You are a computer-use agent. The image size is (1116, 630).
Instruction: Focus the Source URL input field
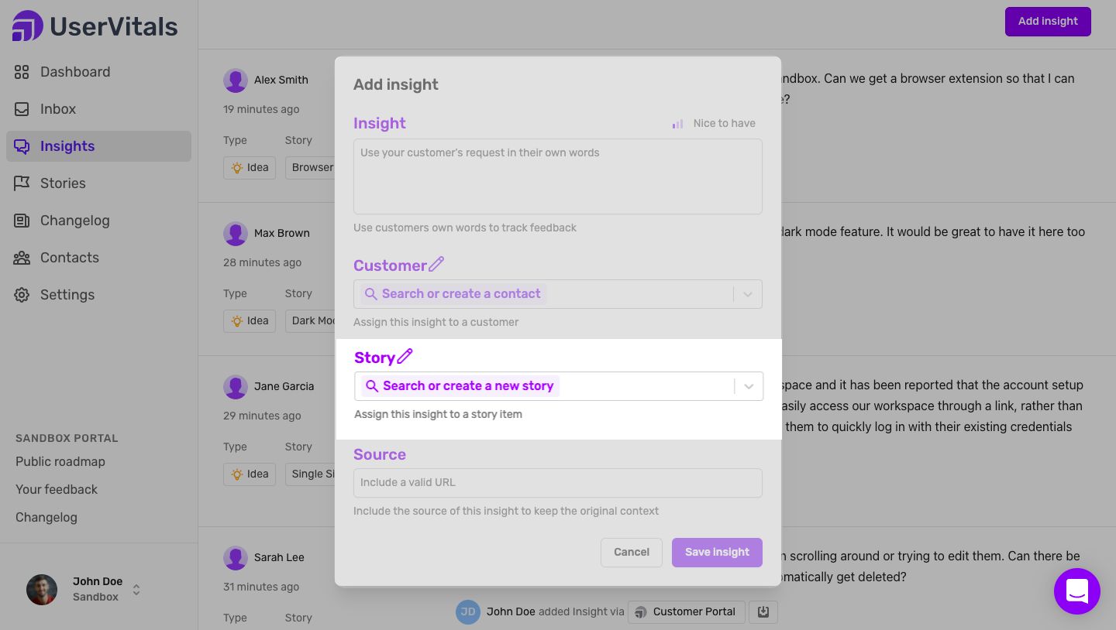557,482
